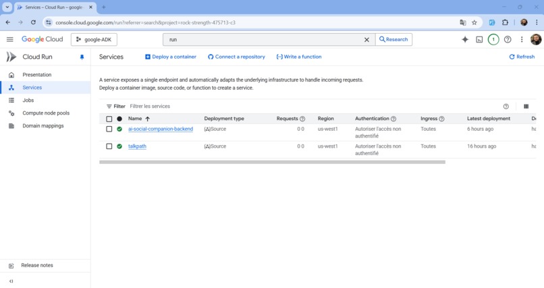Open Domain mappings in the sidebar

coord(43,126)
